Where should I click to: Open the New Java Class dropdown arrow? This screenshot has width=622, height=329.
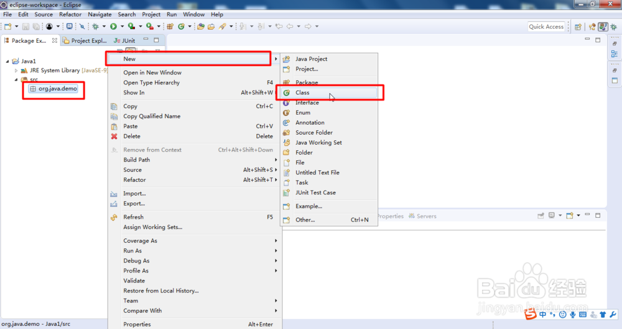tap(190, 27)
